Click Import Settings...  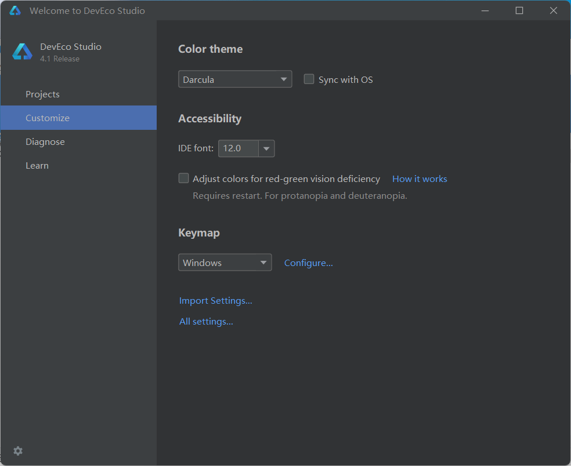pos(215,300)
